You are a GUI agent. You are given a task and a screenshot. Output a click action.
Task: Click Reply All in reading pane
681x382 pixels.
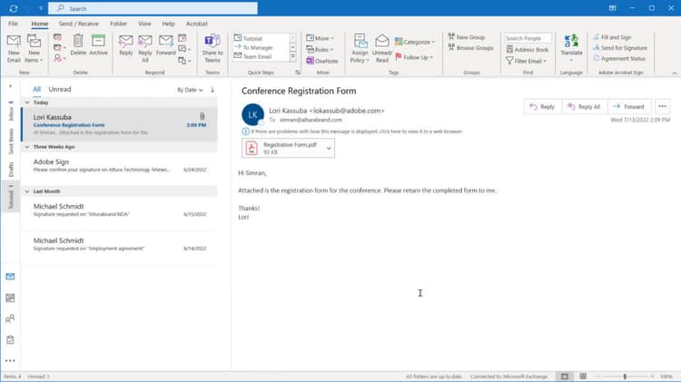(584, 106)
